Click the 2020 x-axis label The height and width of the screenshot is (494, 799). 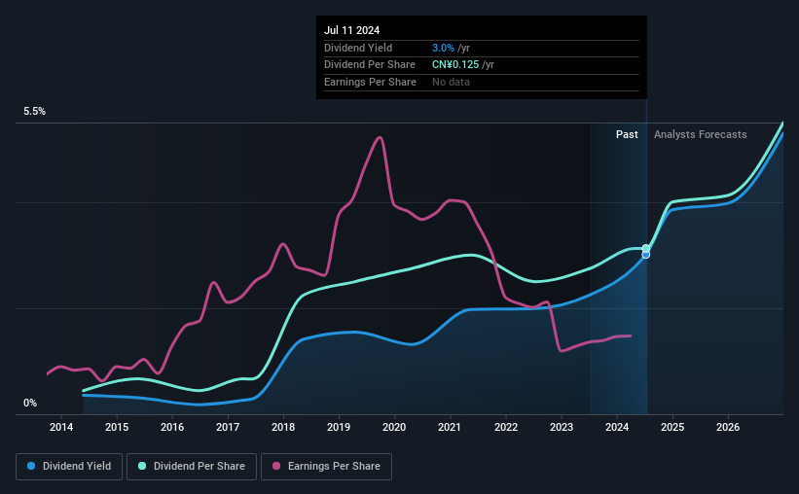(394, 427)
